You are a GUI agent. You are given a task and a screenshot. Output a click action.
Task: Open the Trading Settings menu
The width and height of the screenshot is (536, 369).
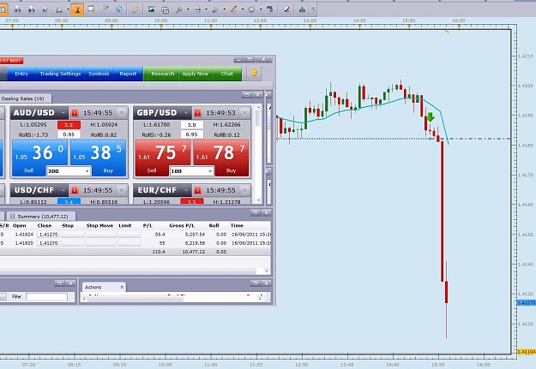(60, 74)
